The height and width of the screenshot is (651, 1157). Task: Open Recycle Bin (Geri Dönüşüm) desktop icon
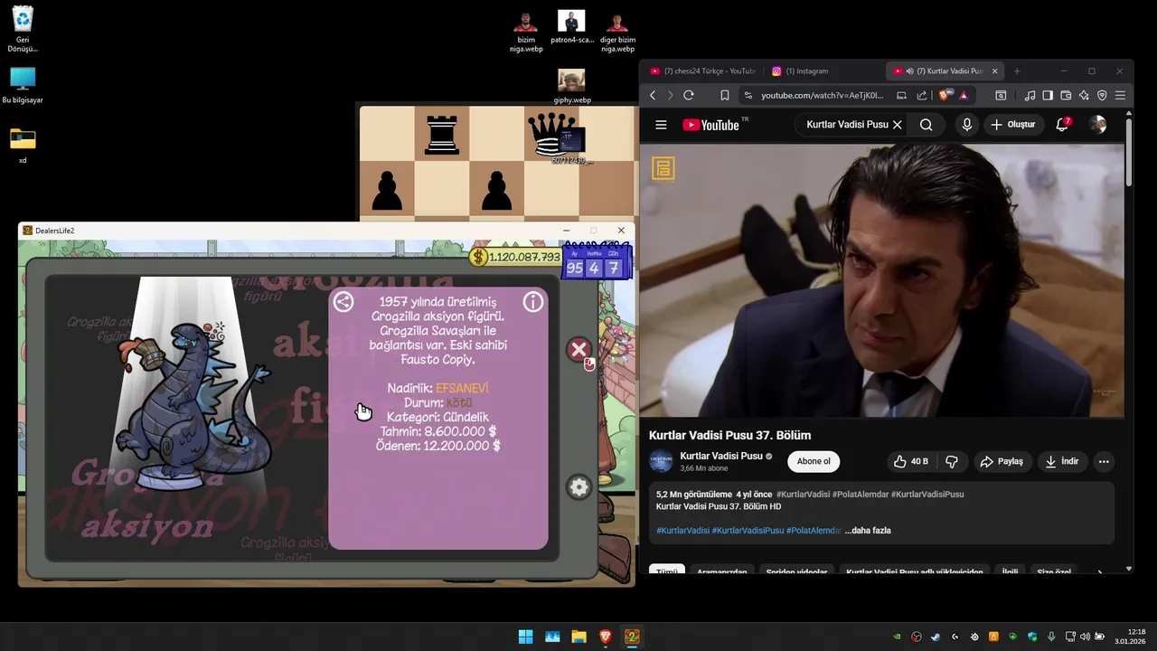23,29
